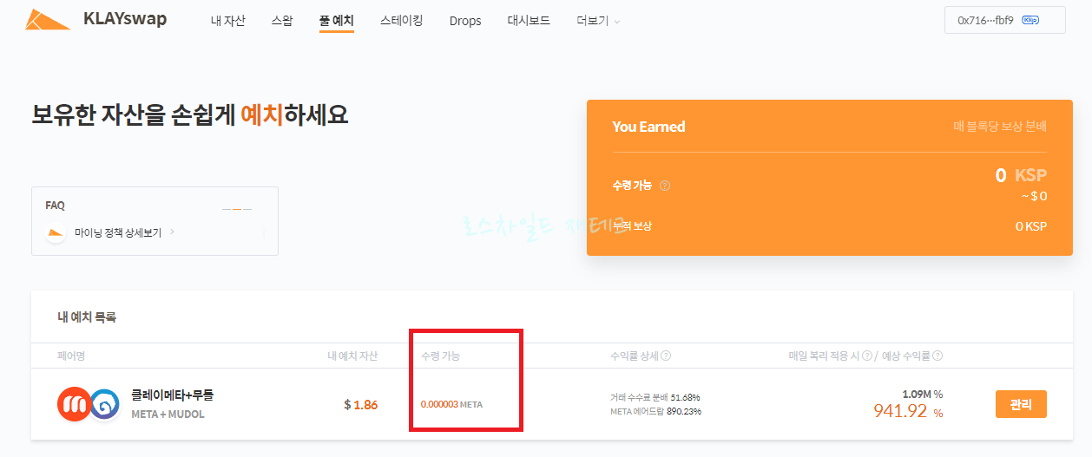Click the help icon next to 수령 가능
The image size is (1092, 457).
point(665,186)
